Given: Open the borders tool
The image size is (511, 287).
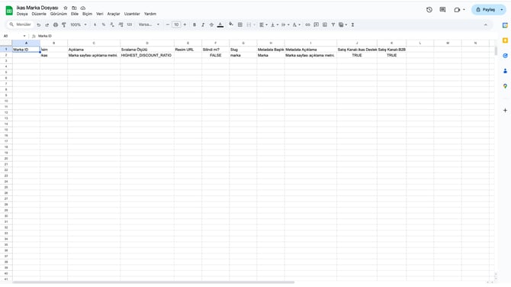Looking at the screenshot, I should pos(239,24).
